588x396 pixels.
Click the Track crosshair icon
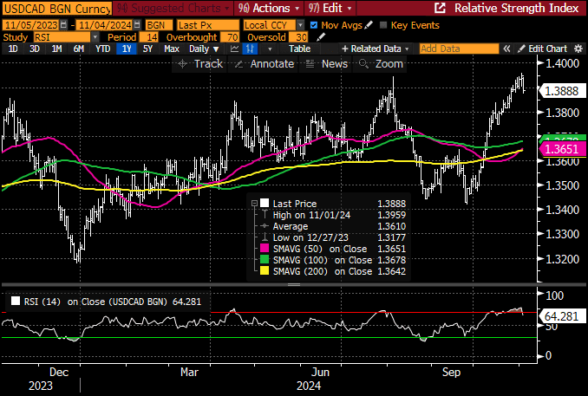[x=185, y=64]
